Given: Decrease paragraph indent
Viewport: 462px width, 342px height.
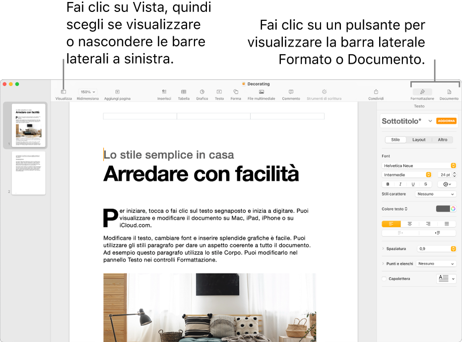Looking at the screenshot, I should [x=400, y=233].
